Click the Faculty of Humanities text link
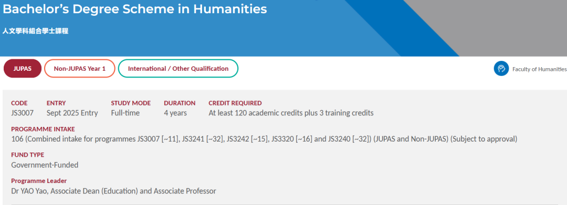 point(539,69)
